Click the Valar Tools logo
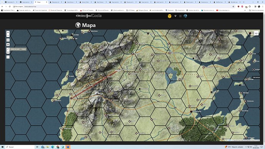Image resolution: width=265 pixels, height=149 pixels. 89,16
